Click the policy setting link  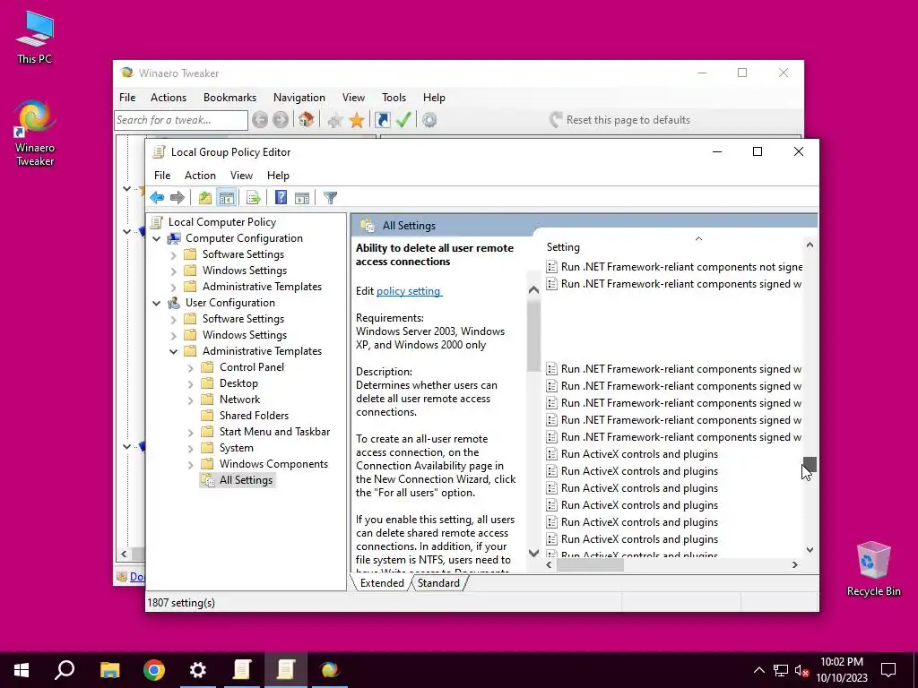(x=409, y=291)
